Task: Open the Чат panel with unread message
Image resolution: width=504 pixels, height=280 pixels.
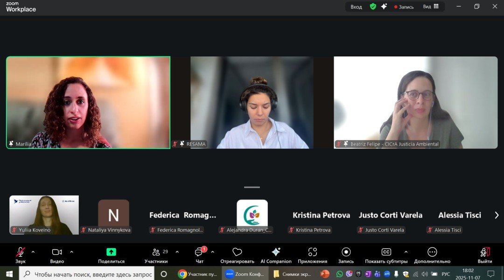Action: (x=199, y=252)
